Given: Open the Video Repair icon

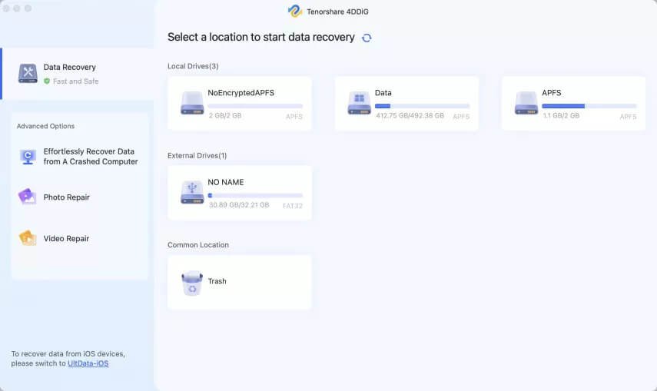Looking at the screenshot, I should (27, 237).
